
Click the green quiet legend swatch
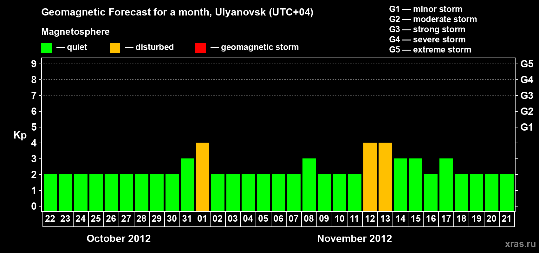click(46, 48)
